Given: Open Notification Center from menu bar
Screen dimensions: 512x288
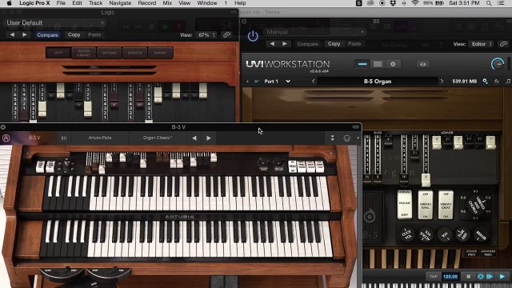Looking at the screenshot, I should (x=501, y=3).
